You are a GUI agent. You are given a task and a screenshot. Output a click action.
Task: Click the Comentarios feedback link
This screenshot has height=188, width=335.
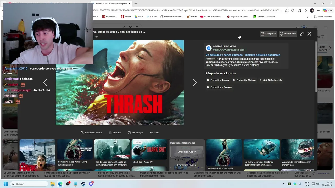click(x=321, y=173)
